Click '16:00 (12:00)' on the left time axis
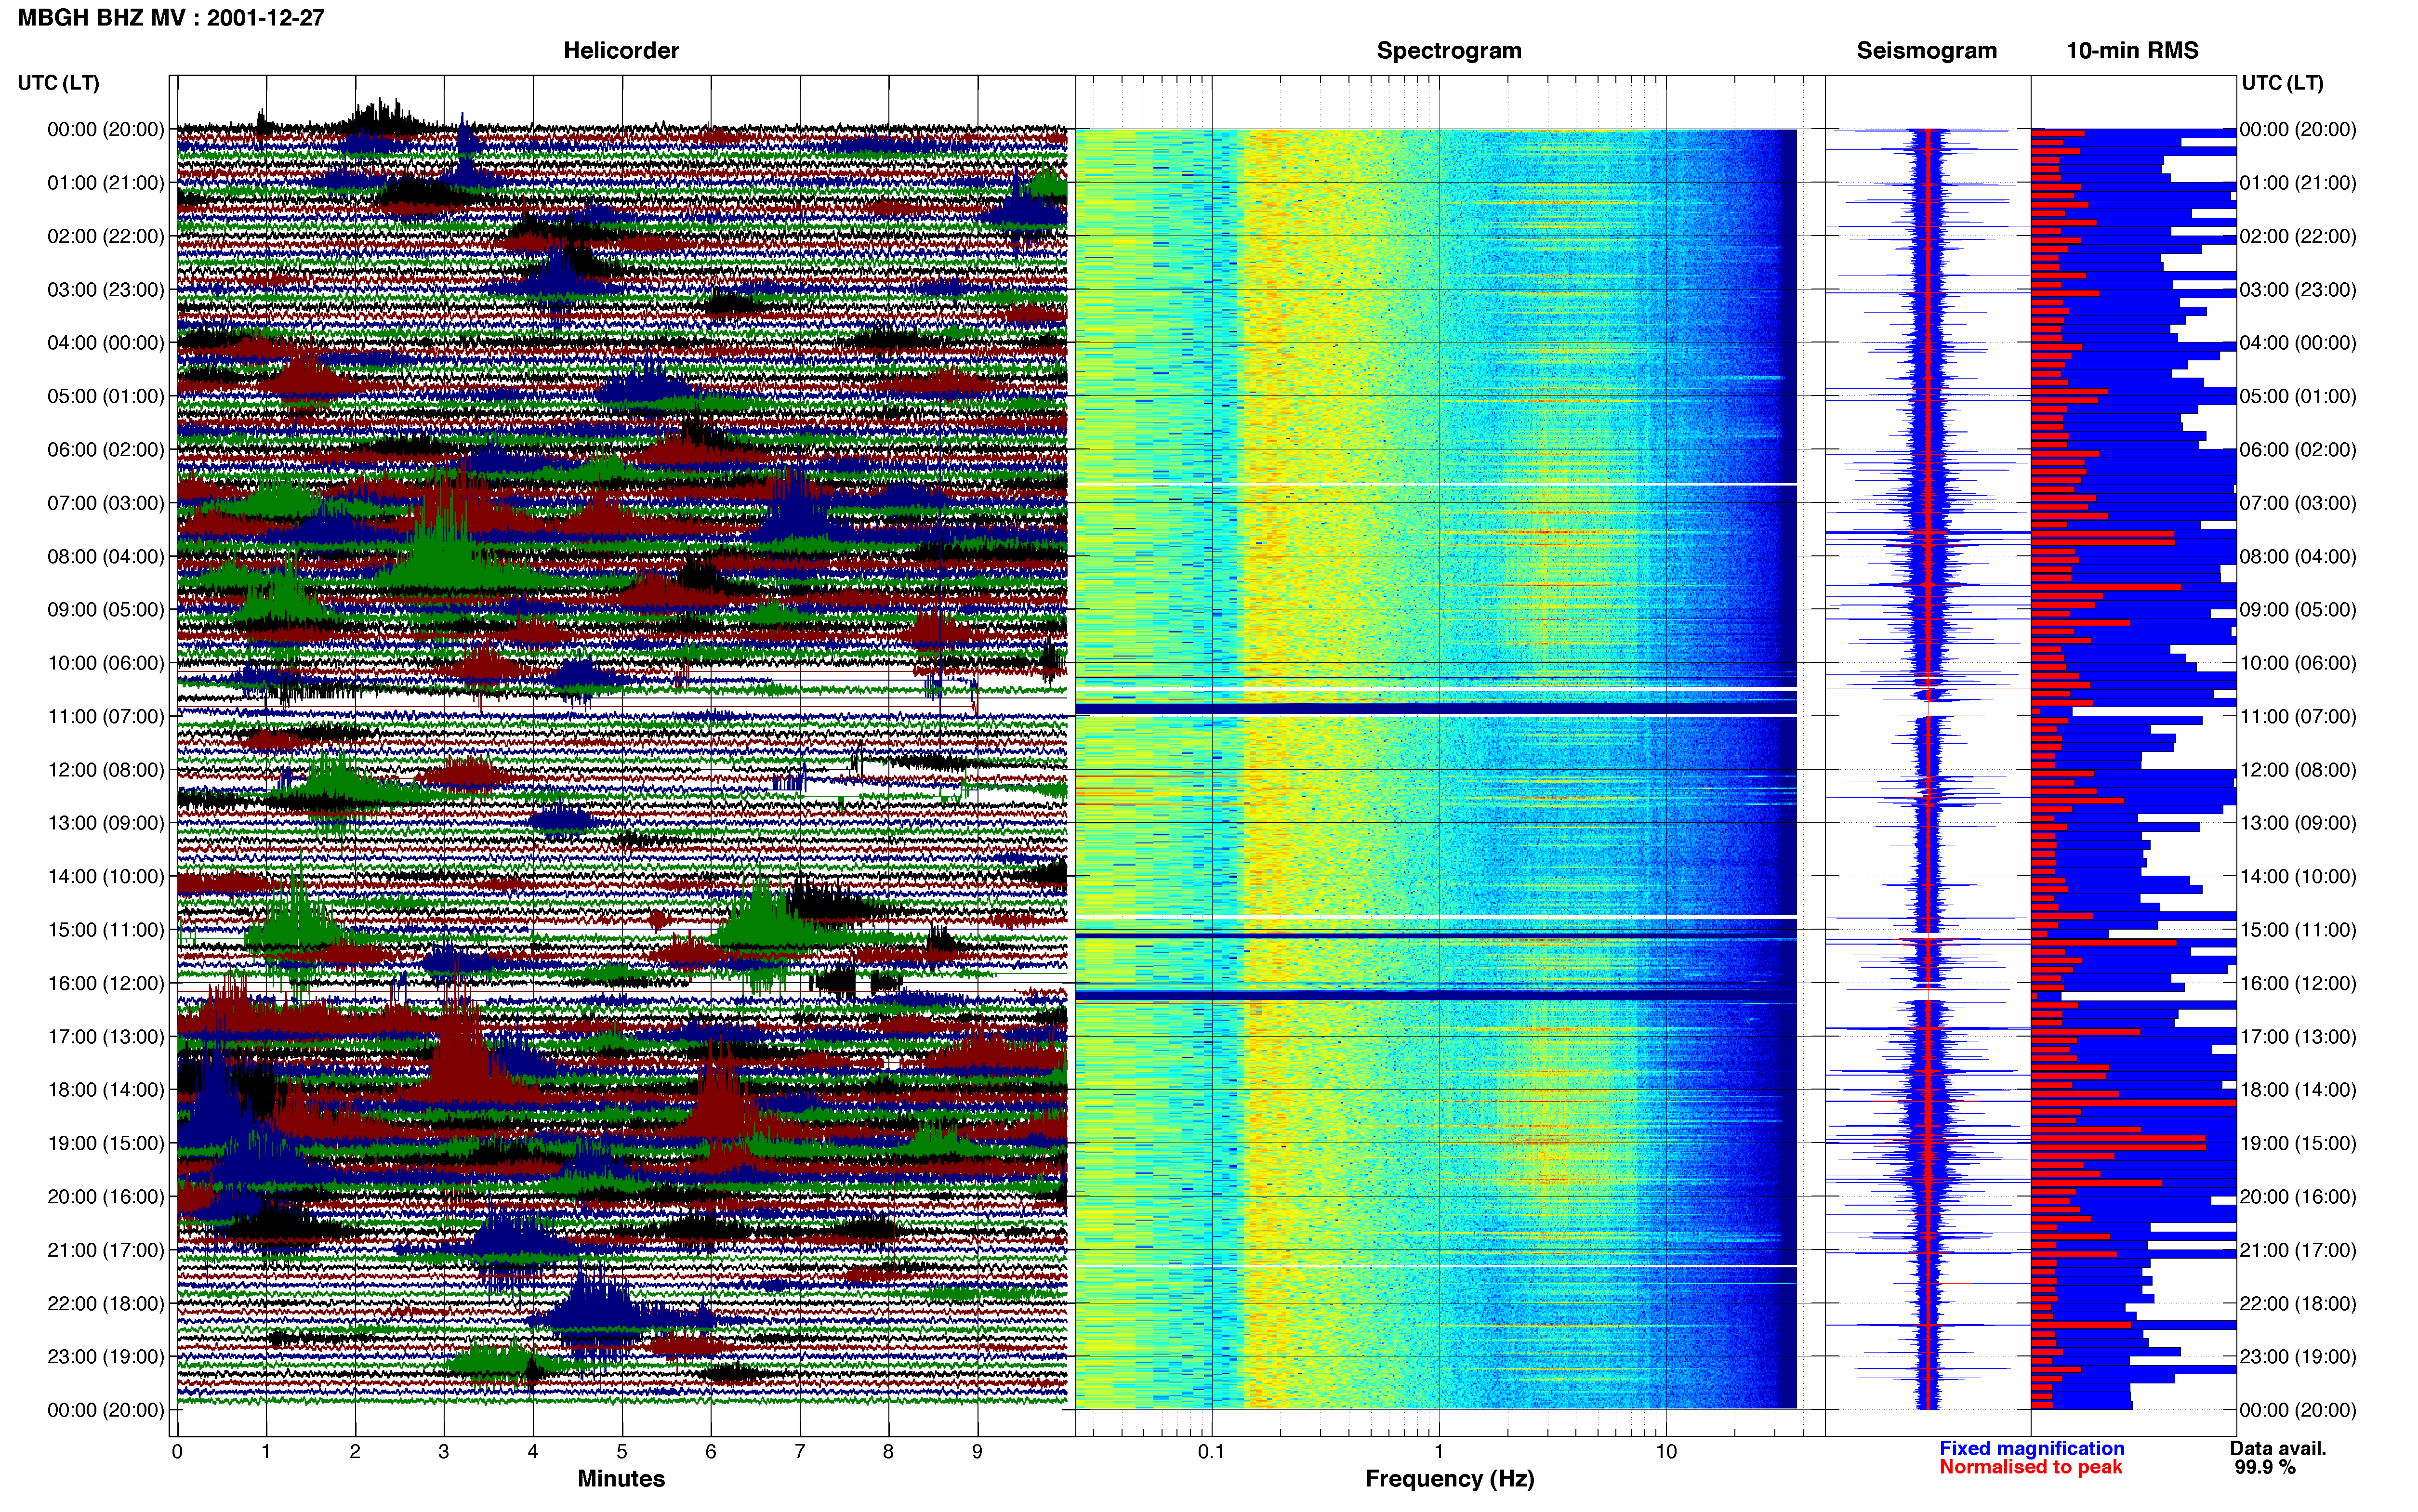 click(x=105, y=983)
